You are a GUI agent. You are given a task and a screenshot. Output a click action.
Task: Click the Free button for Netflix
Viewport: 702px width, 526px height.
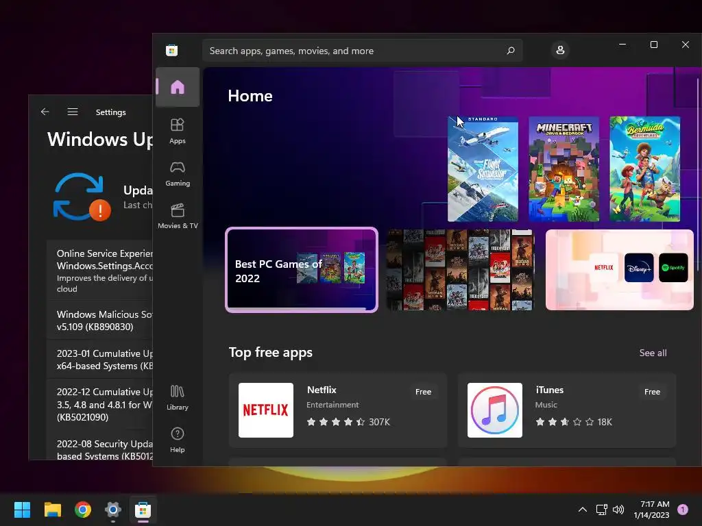click(x=423, y=392)
